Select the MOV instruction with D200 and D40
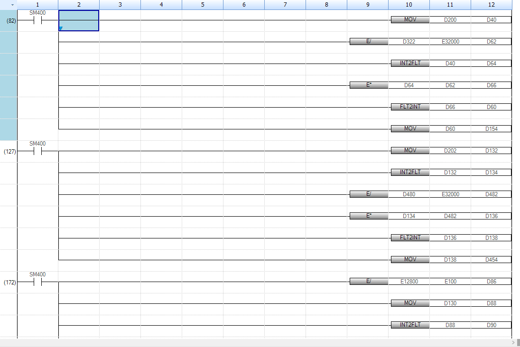This screenshot has height=347, width=520. pyautogui.click(x=410, y=20)
